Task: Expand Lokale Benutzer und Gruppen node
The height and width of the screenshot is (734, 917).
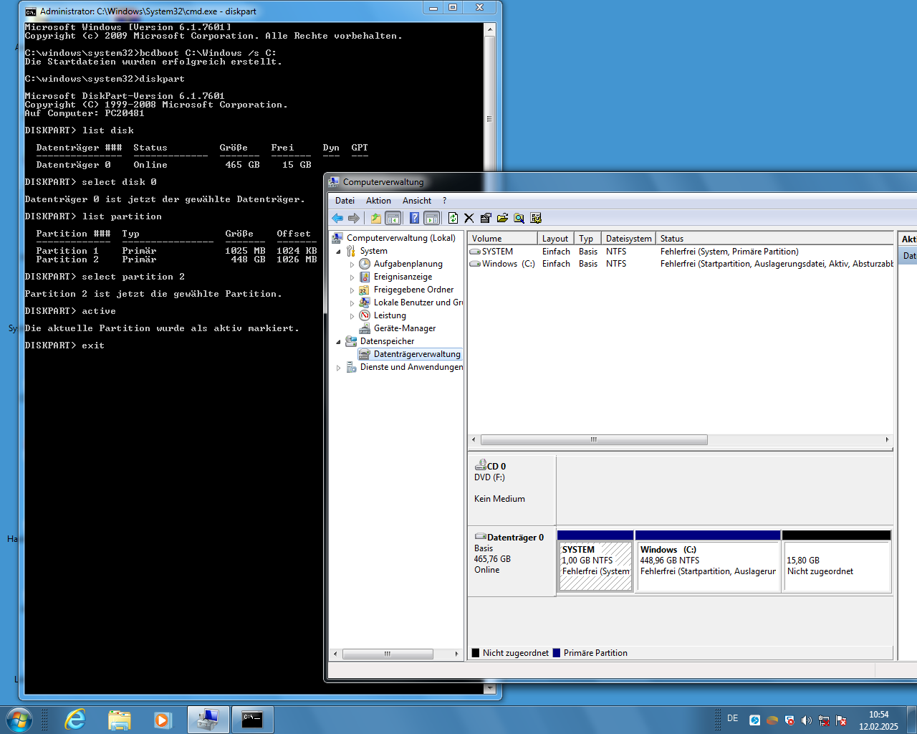Action: [352, 303]
